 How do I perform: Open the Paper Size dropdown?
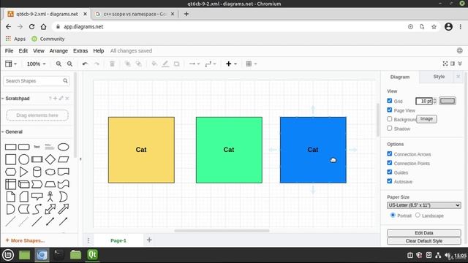[x=424, y=205]
